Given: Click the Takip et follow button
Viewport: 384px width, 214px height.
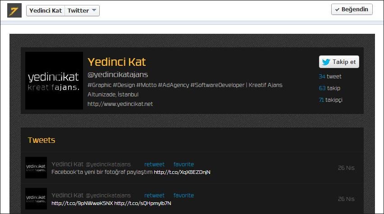Looking at the screenshot, I should pos(339,62).
